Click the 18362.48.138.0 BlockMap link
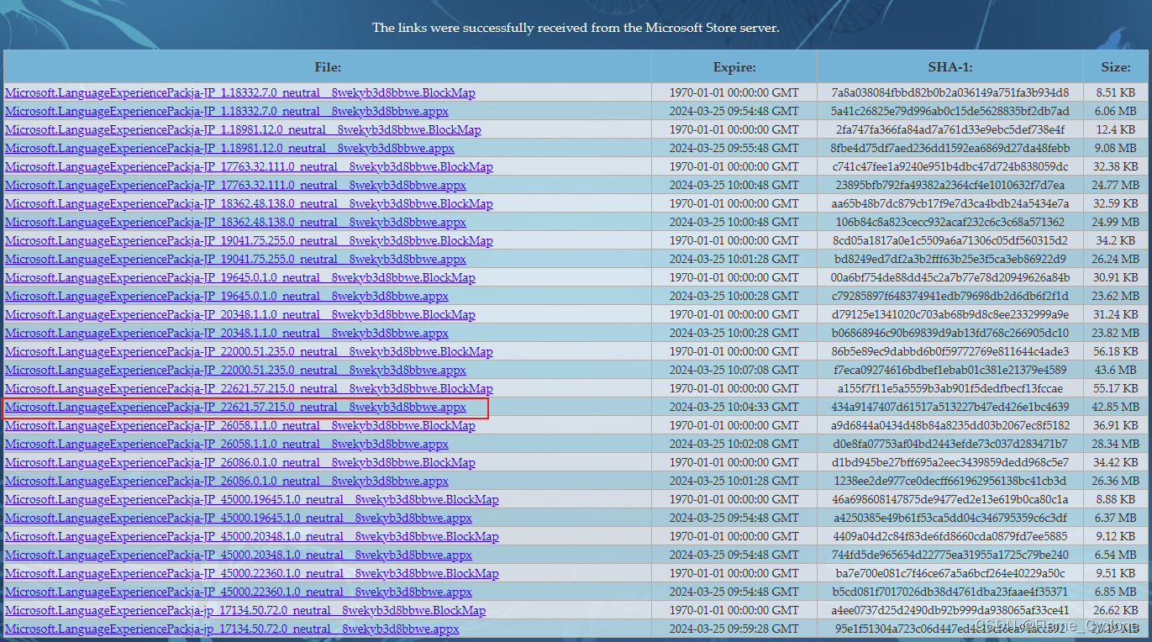1152x642 pixels. point(249,203)
